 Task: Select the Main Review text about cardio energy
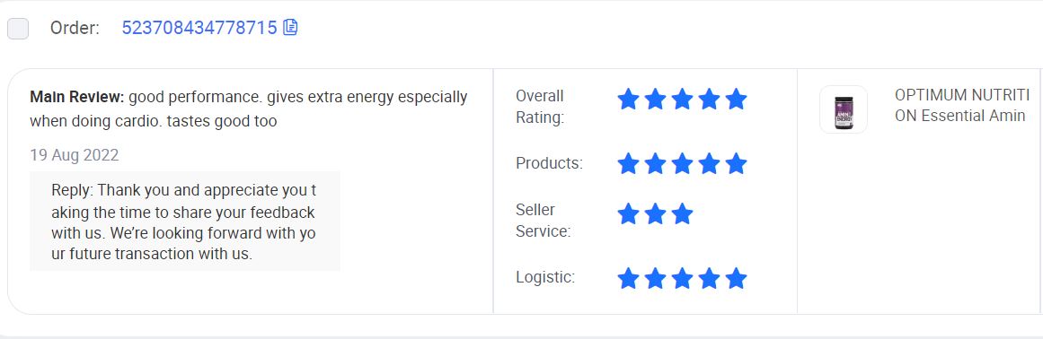(x=249, y=109)
